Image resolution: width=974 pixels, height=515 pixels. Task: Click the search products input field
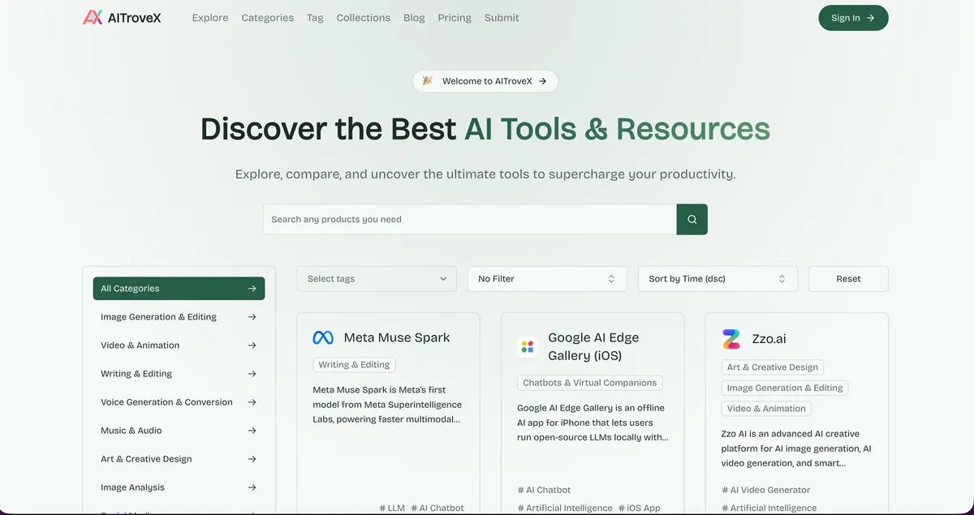point(470,219)
